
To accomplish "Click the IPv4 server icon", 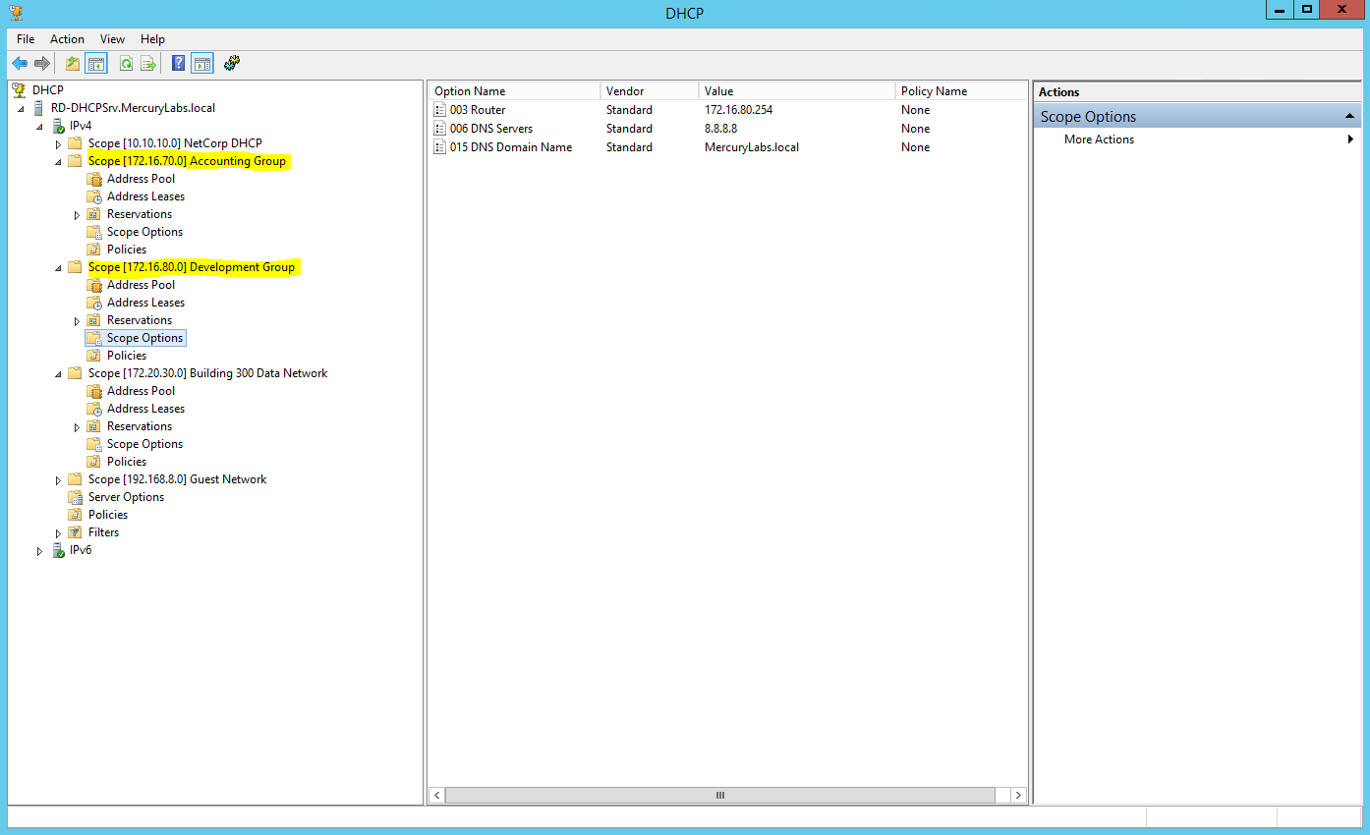I will point(59,126).
